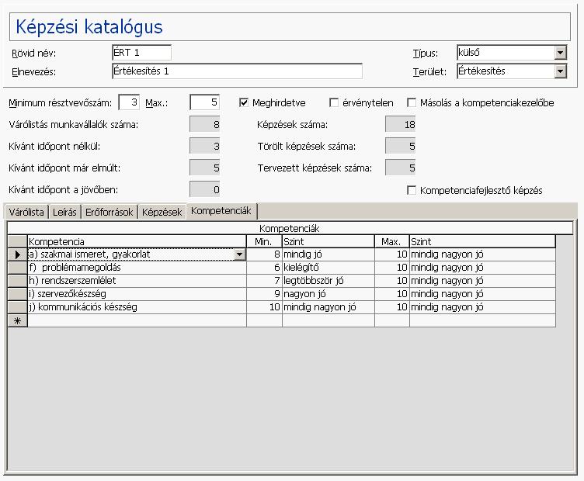The height and width of the screenshot is (481, 584).
Task: Open the szakmai ismeret kompetencia dropdown arrow
Action: click(x=239, y=254)
